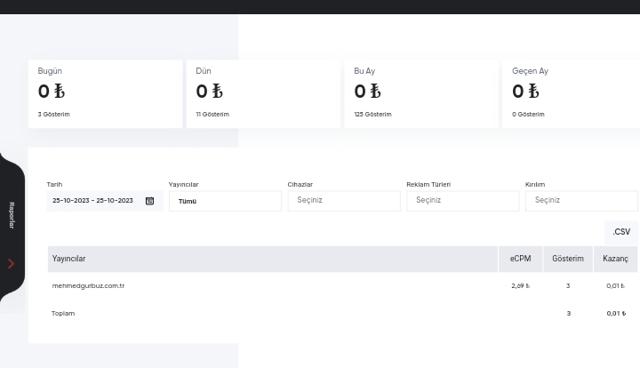This screenshot has height=368, width=640.
Task: Click the Bu Ay earnings card
Action: tap(421, 94)
